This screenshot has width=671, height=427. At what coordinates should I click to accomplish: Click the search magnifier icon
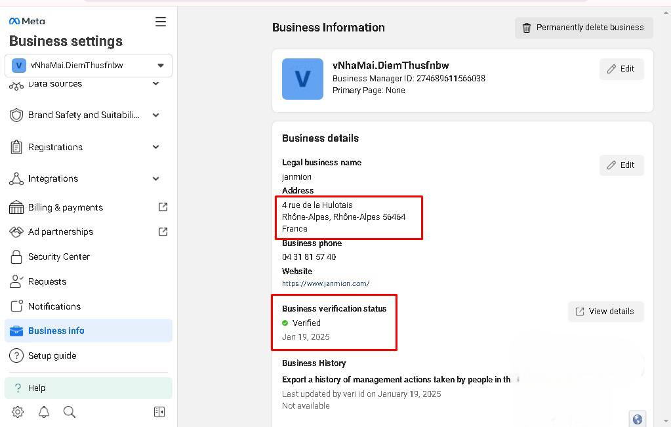(x=70, y=412)
